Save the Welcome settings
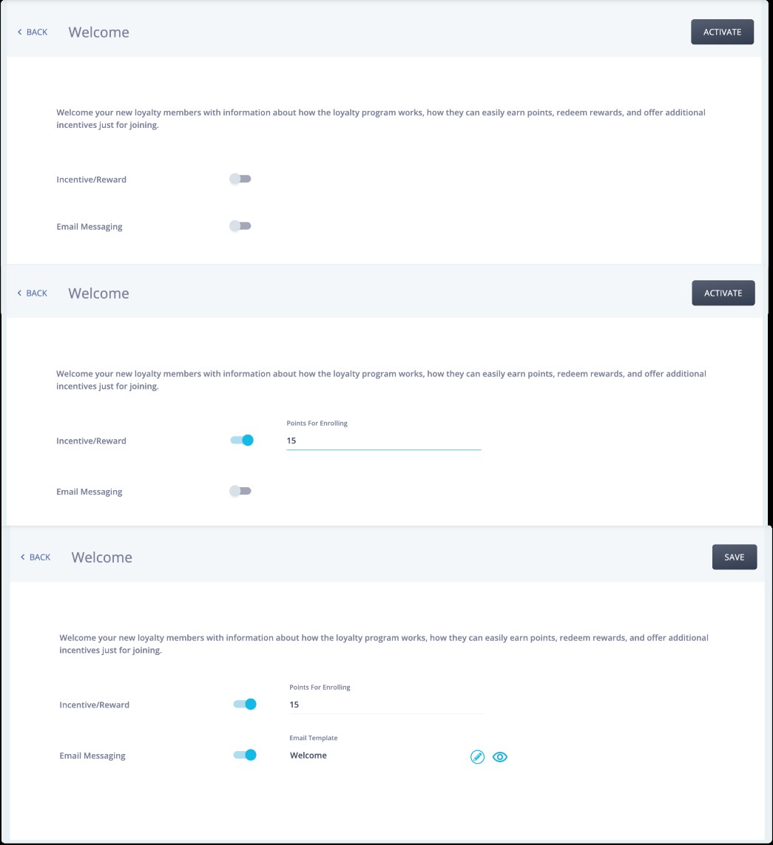This screenshot has width=773, height=845. tap(735, 557)
